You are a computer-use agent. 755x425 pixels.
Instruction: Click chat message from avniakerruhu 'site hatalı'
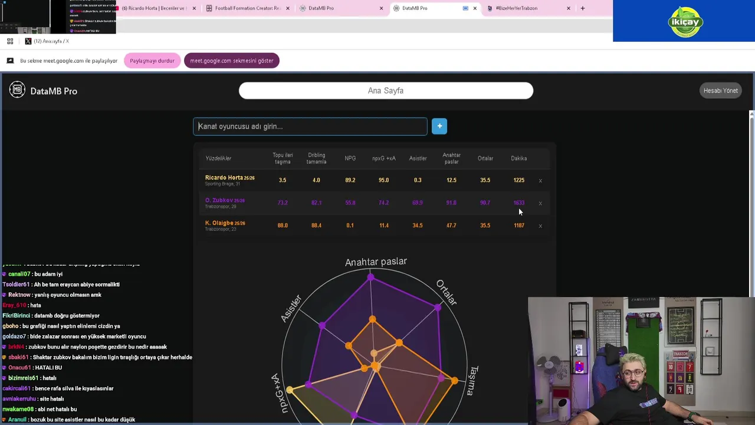pos(33,398)
